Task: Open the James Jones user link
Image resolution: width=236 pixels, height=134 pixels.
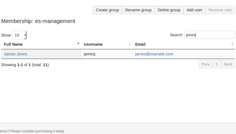Action: point(16,54)
